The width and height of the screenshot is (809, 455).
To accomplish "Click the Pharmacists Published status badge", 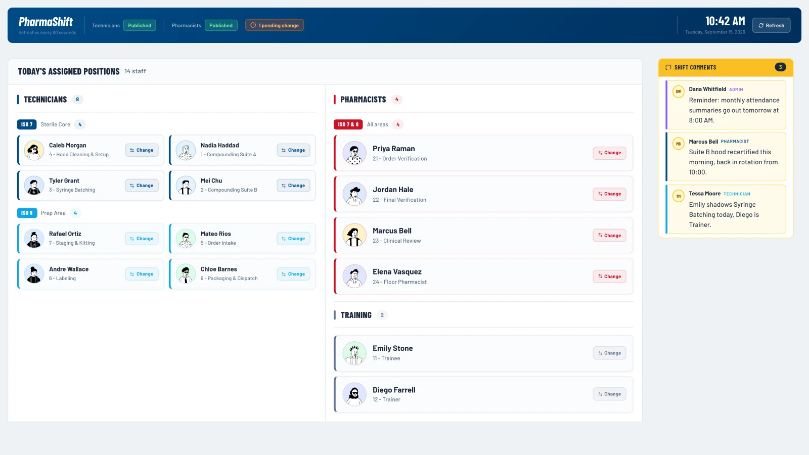I will 221,25.
